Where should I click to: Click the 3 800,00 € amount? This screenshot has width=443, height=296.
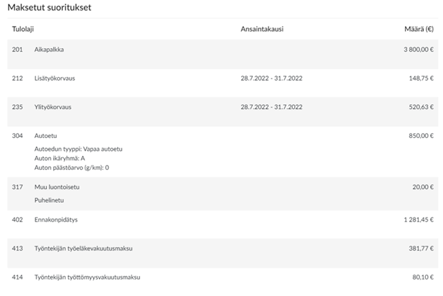pos(418,50)
